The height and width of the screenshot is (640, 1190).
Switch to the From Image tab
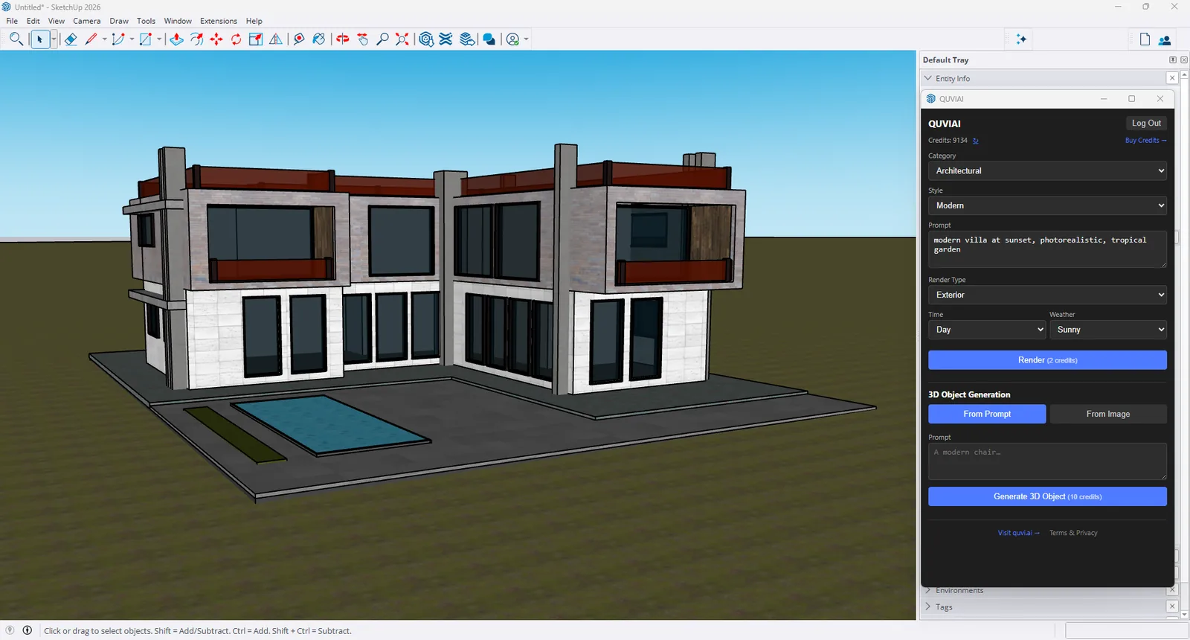click(x=1108, y=414)
